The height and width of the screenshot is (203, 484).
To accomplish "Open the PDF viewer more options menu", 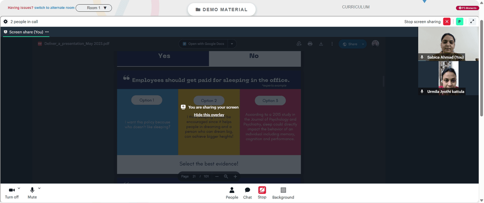I will click(332, 44).
